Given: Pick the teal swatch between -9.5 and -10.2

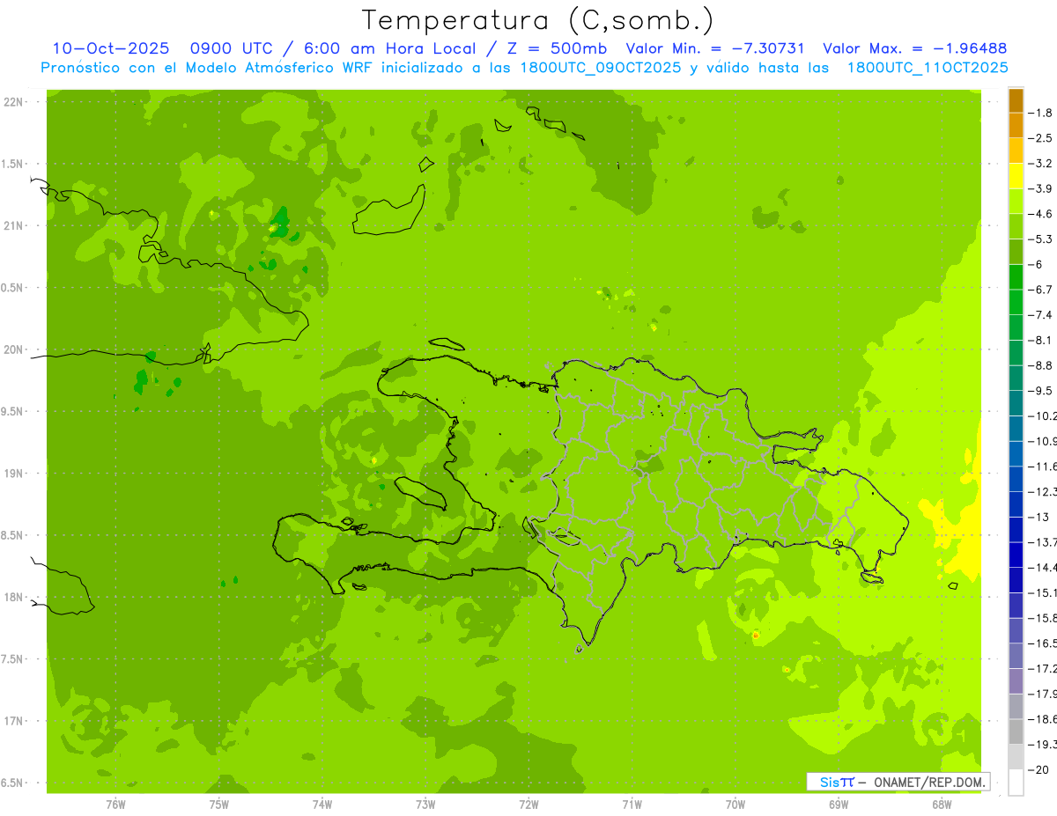Looking at the screenshot, I should point(1016,403).
